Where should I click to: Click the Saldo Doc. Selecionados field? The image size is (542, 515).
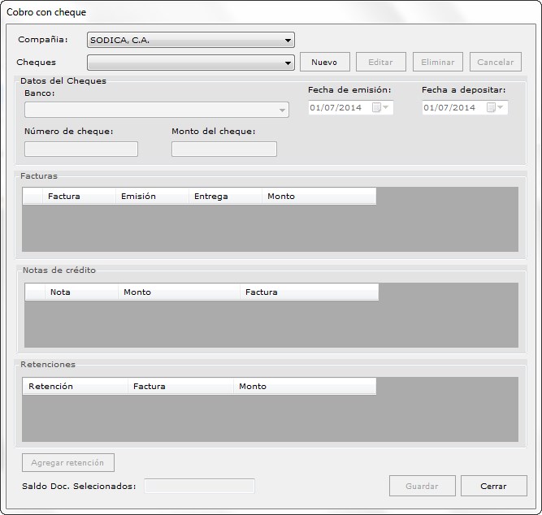pos(199,486)
